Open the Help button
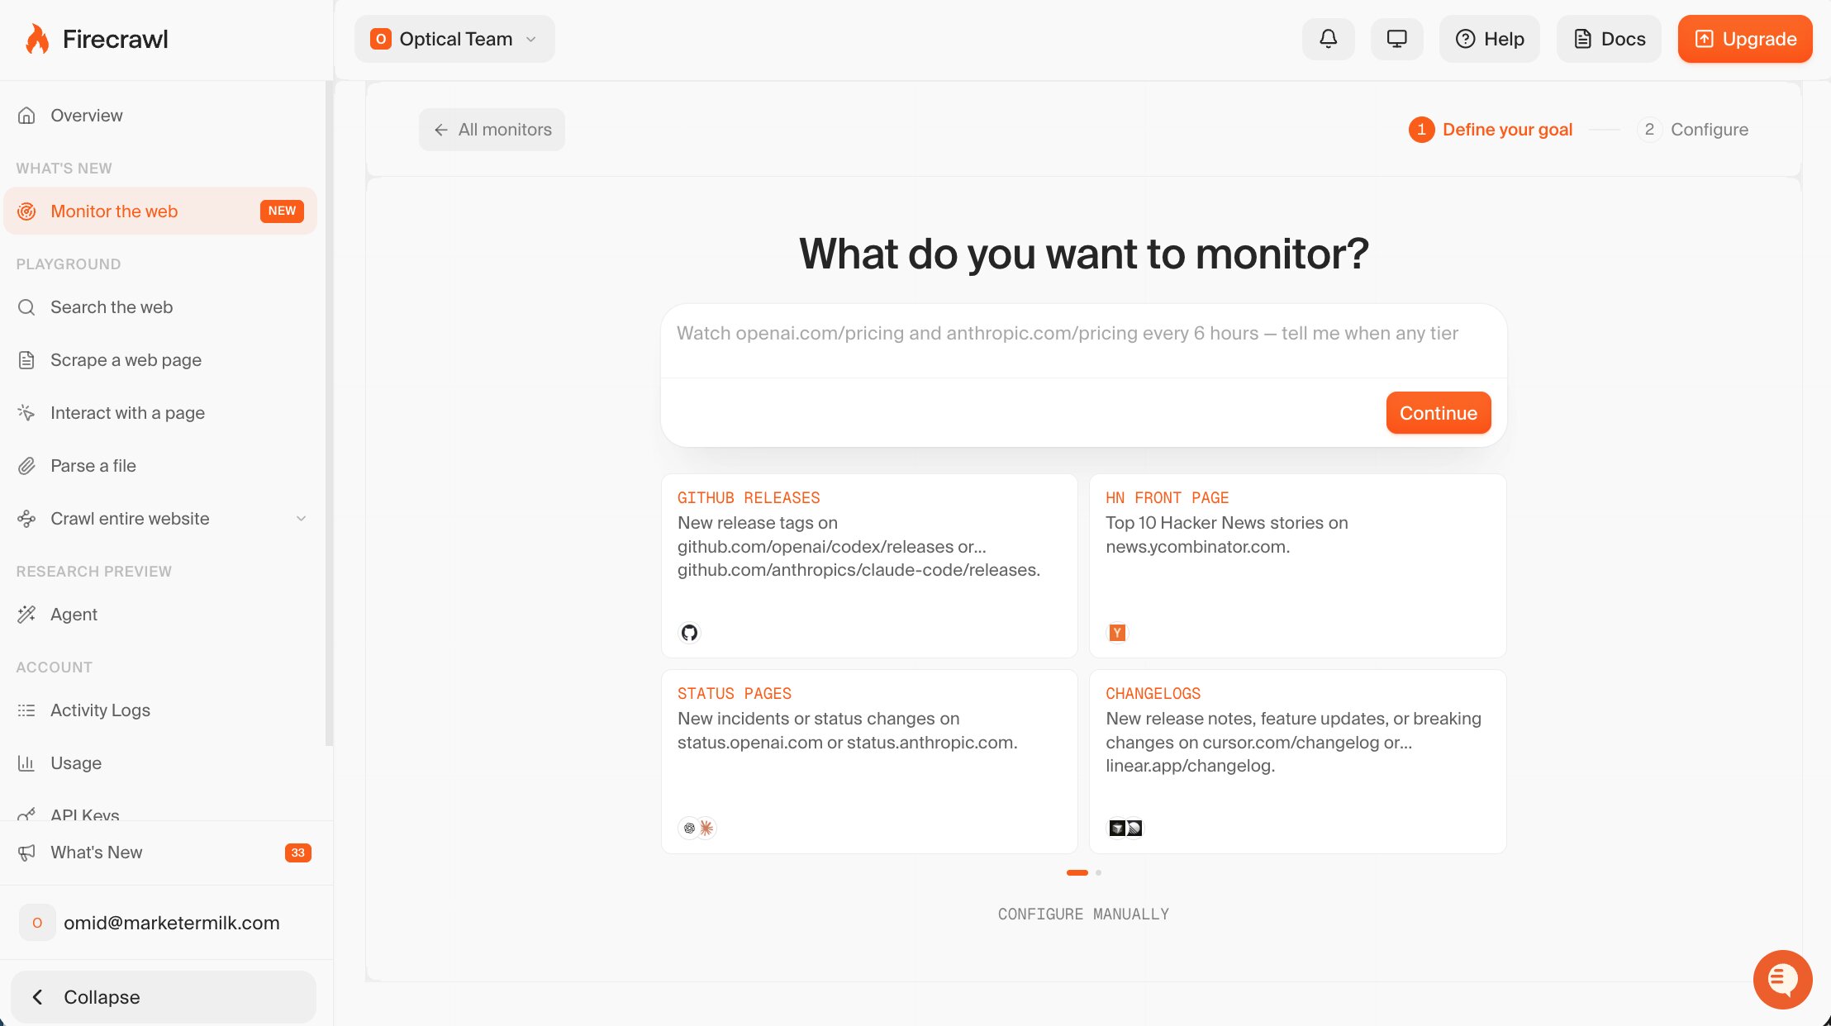 1489,39
